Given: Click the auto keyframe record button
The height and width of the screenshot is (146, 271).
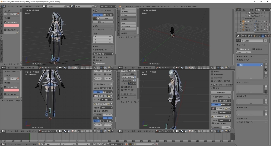Looking at the screenshot, I should coord(126,144).
